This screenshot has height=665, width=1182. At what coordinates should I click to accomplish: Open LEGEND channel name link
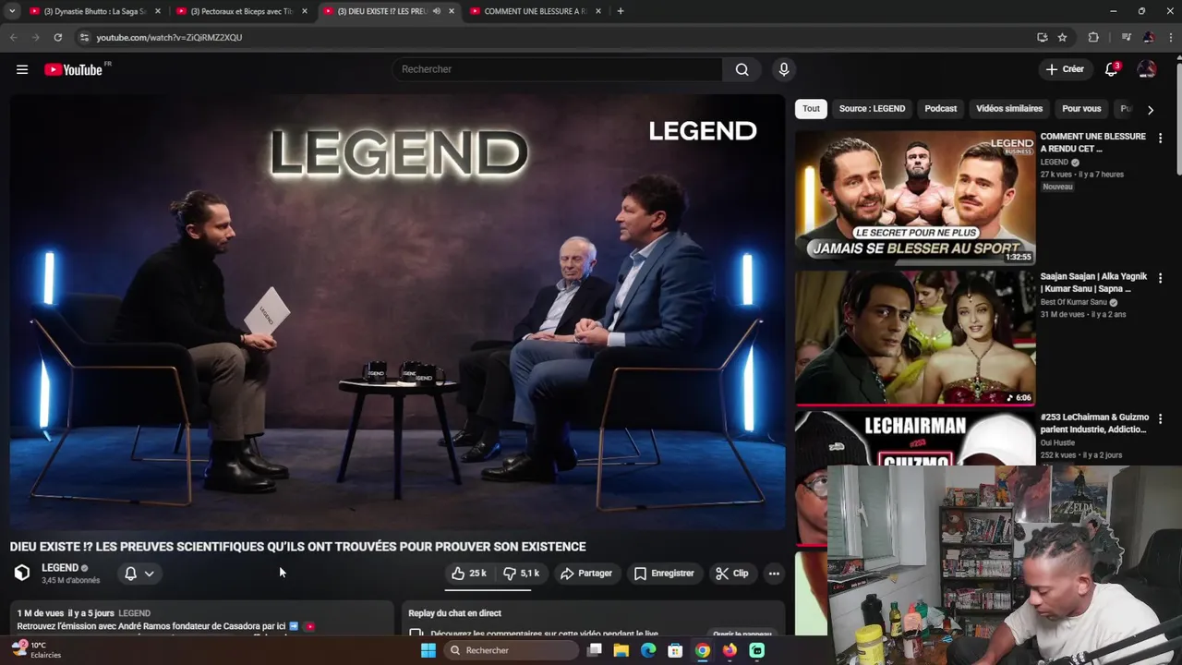click(x=60, y=568)
